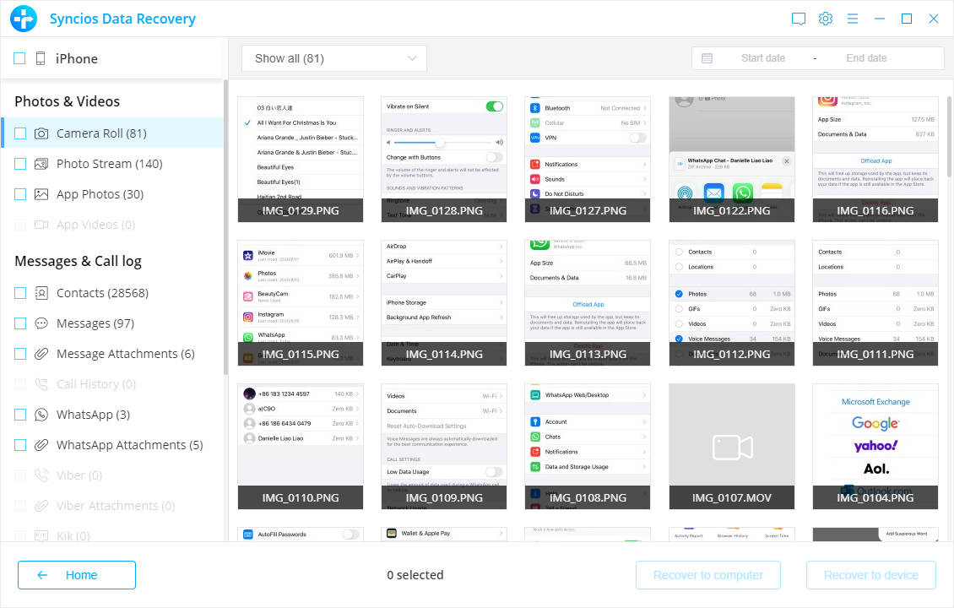
Task: Go back with the Home button
Action: 77,575
